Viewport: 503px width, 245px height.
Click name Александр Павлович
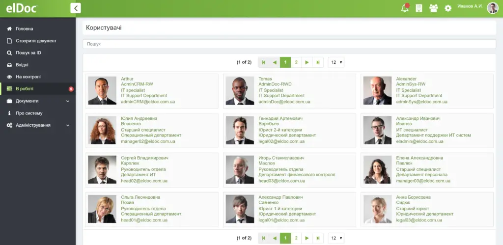point(280,197)
